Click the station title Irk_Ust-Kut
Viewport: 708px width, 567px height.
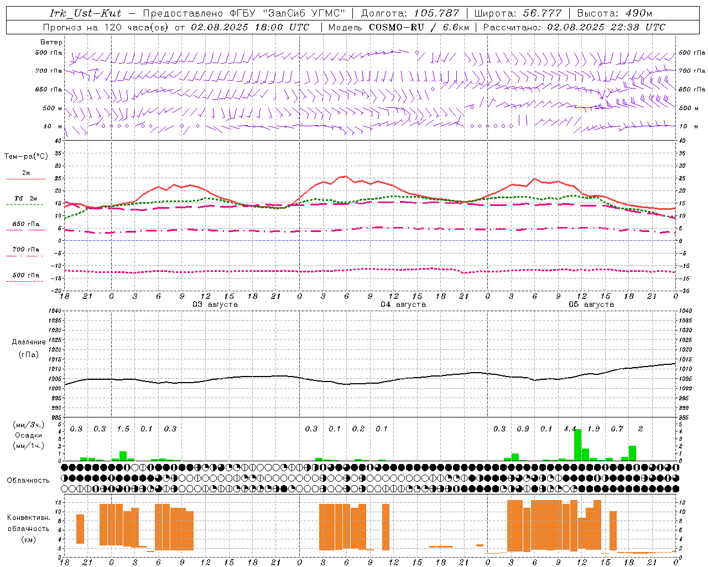[85, 13]
